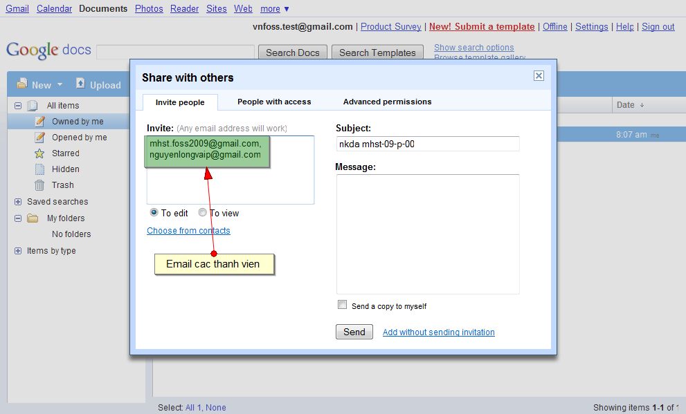
Task: Click the New document icon
Action: coord(22,84)
